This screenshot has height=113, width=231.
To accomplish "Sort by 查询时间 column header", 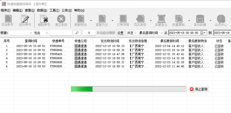I will (x=31, y=41).
